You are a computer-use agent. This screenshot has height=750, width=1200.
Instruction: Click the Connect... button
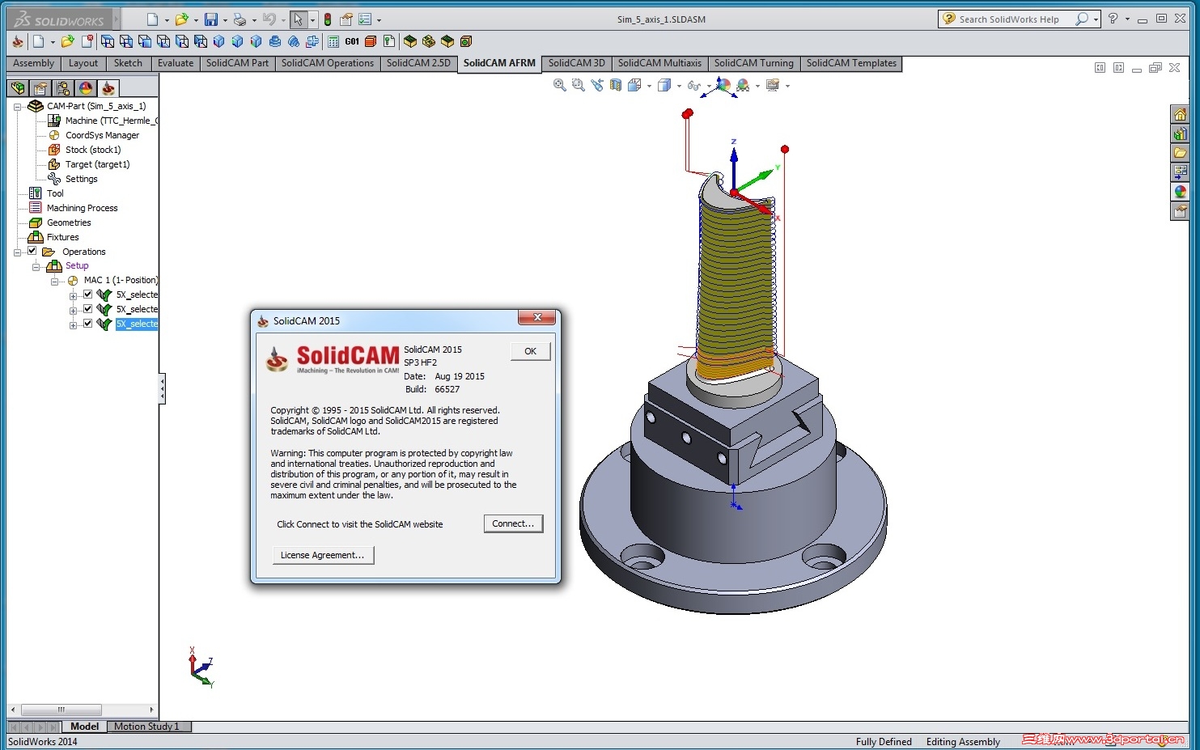tap(513, 523)
